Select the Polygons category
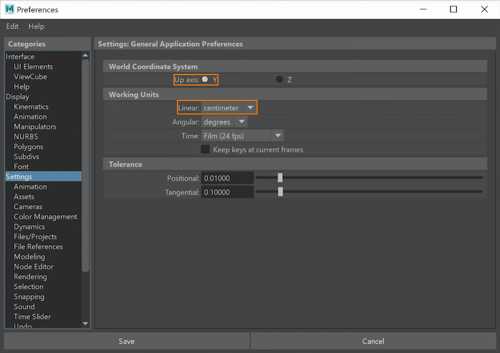500x353 pixels. tap(43, 146)
